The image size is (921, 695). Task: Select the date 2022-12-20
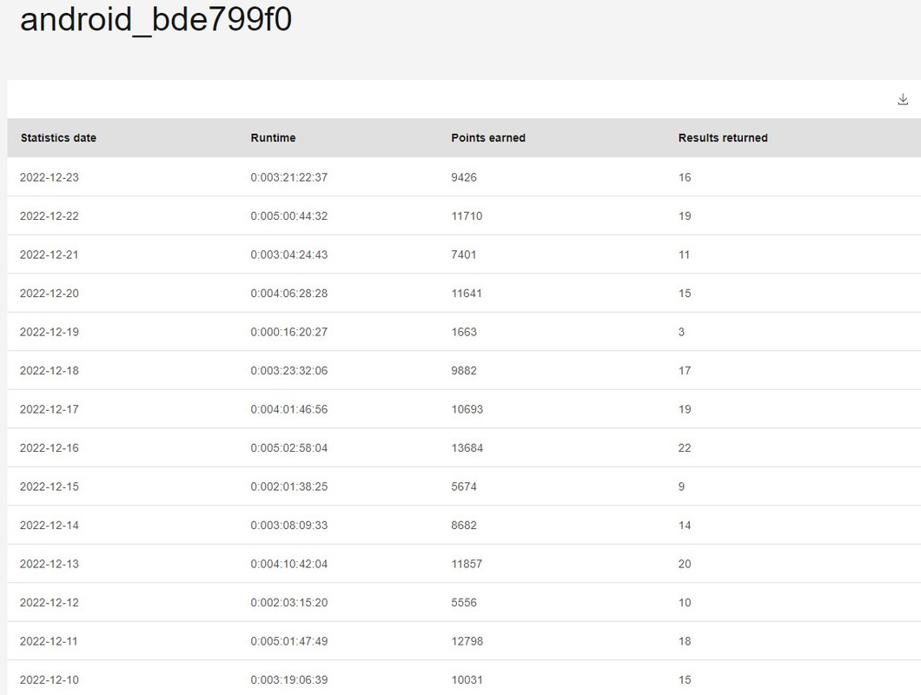(50, 293)
